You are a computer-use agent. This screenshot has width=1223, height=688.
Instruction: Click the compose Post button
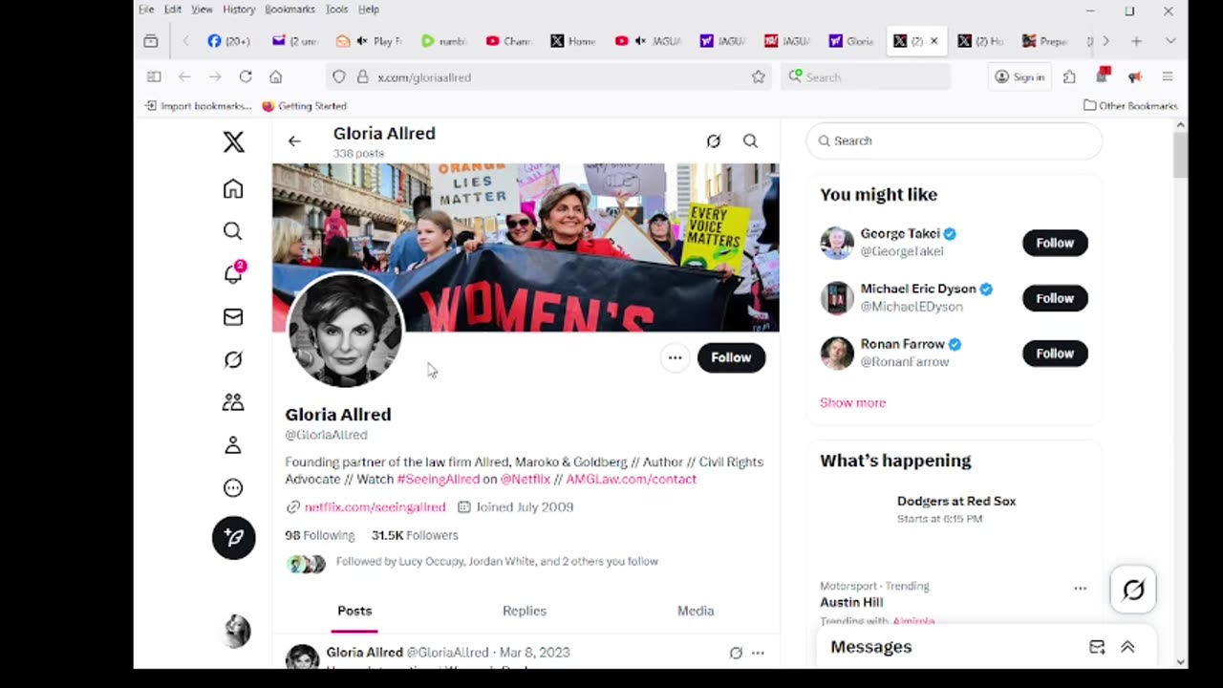pyautogui.click(x=233, y=538)
